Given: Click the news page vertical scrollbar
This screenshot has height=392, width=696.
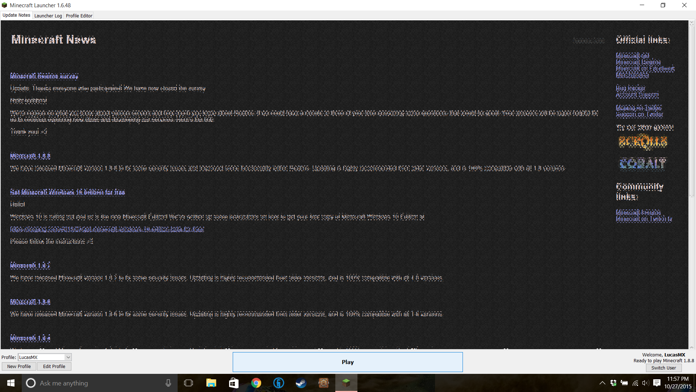Looking at the screenshot, I should [x=691, y=109].
